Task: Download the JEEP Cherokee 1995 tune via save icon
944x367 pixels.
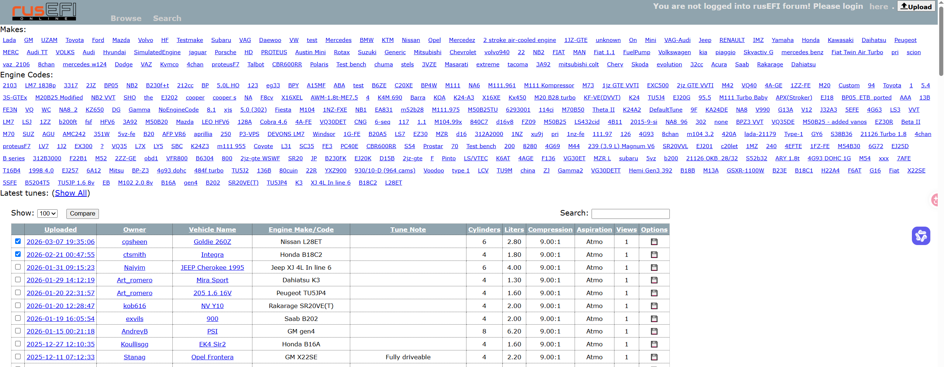Action: pyautogui.click(x=654, y=268)
